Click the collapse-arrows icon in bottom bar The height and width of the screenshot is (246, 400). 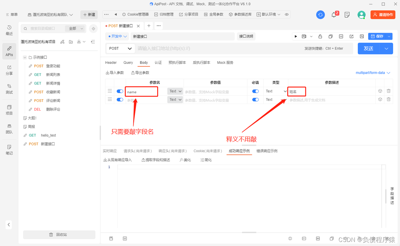coord(290,238)
